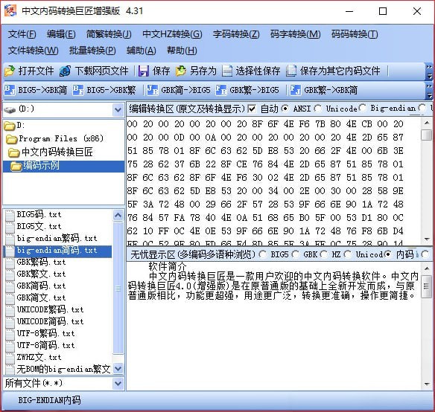Select the Unicode radio button in edit area
435x412 pixels.
coord(318,109)
